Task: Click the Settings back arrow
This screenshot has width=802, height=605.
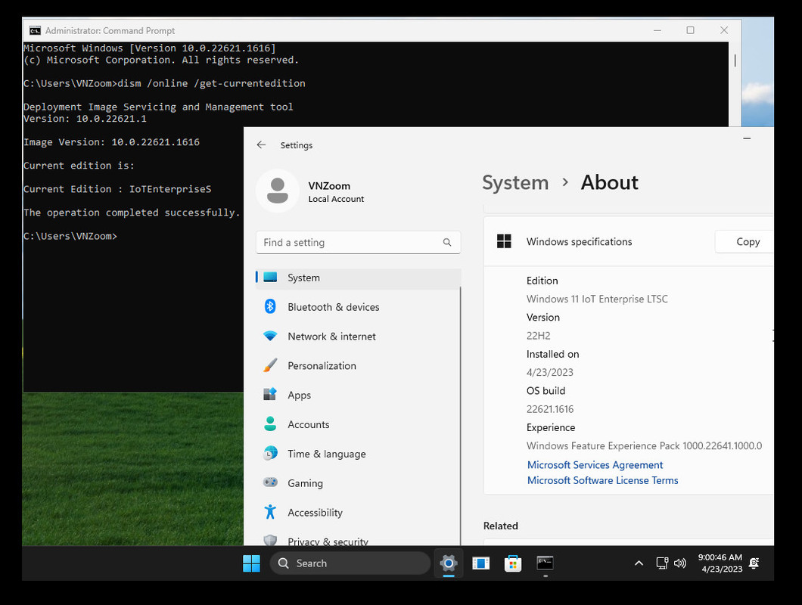Action: click(x=261, y=144)
